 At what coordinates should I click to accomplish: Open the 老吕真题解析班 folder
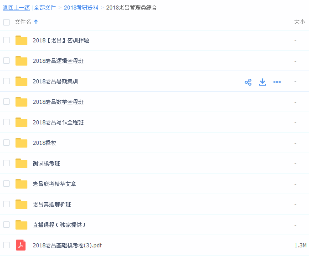coord(51,205)
